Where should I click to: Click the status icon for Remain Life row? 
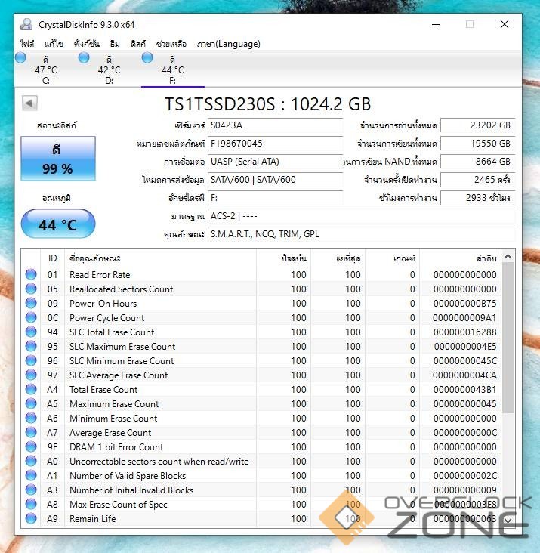[x=31, y=518]
